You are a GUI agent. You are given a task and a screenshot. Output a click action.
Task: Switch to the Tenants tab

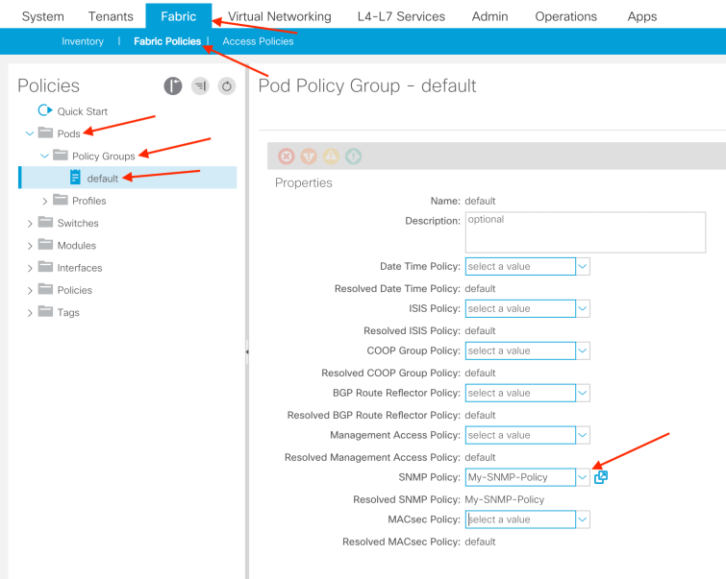point(111,16)
